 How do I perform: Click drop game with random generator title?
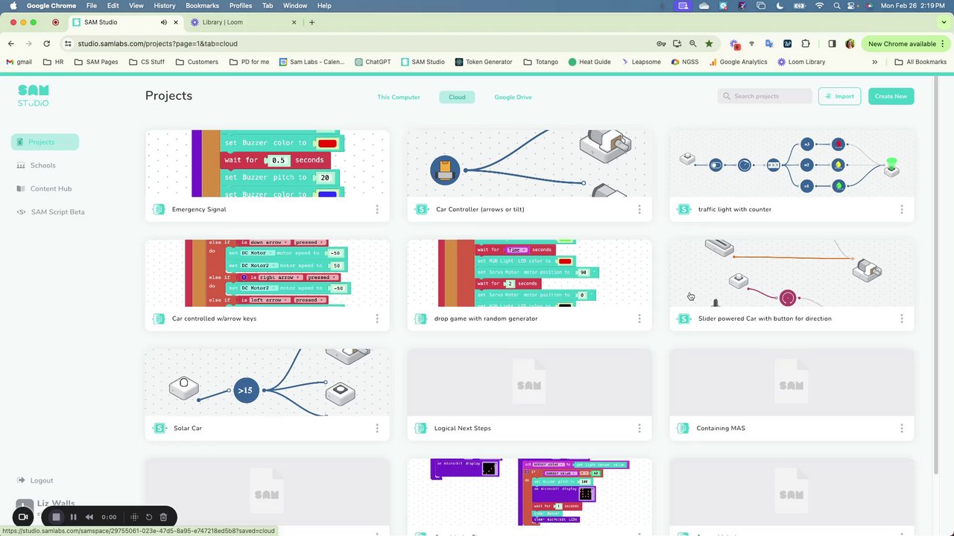[486, 319]
